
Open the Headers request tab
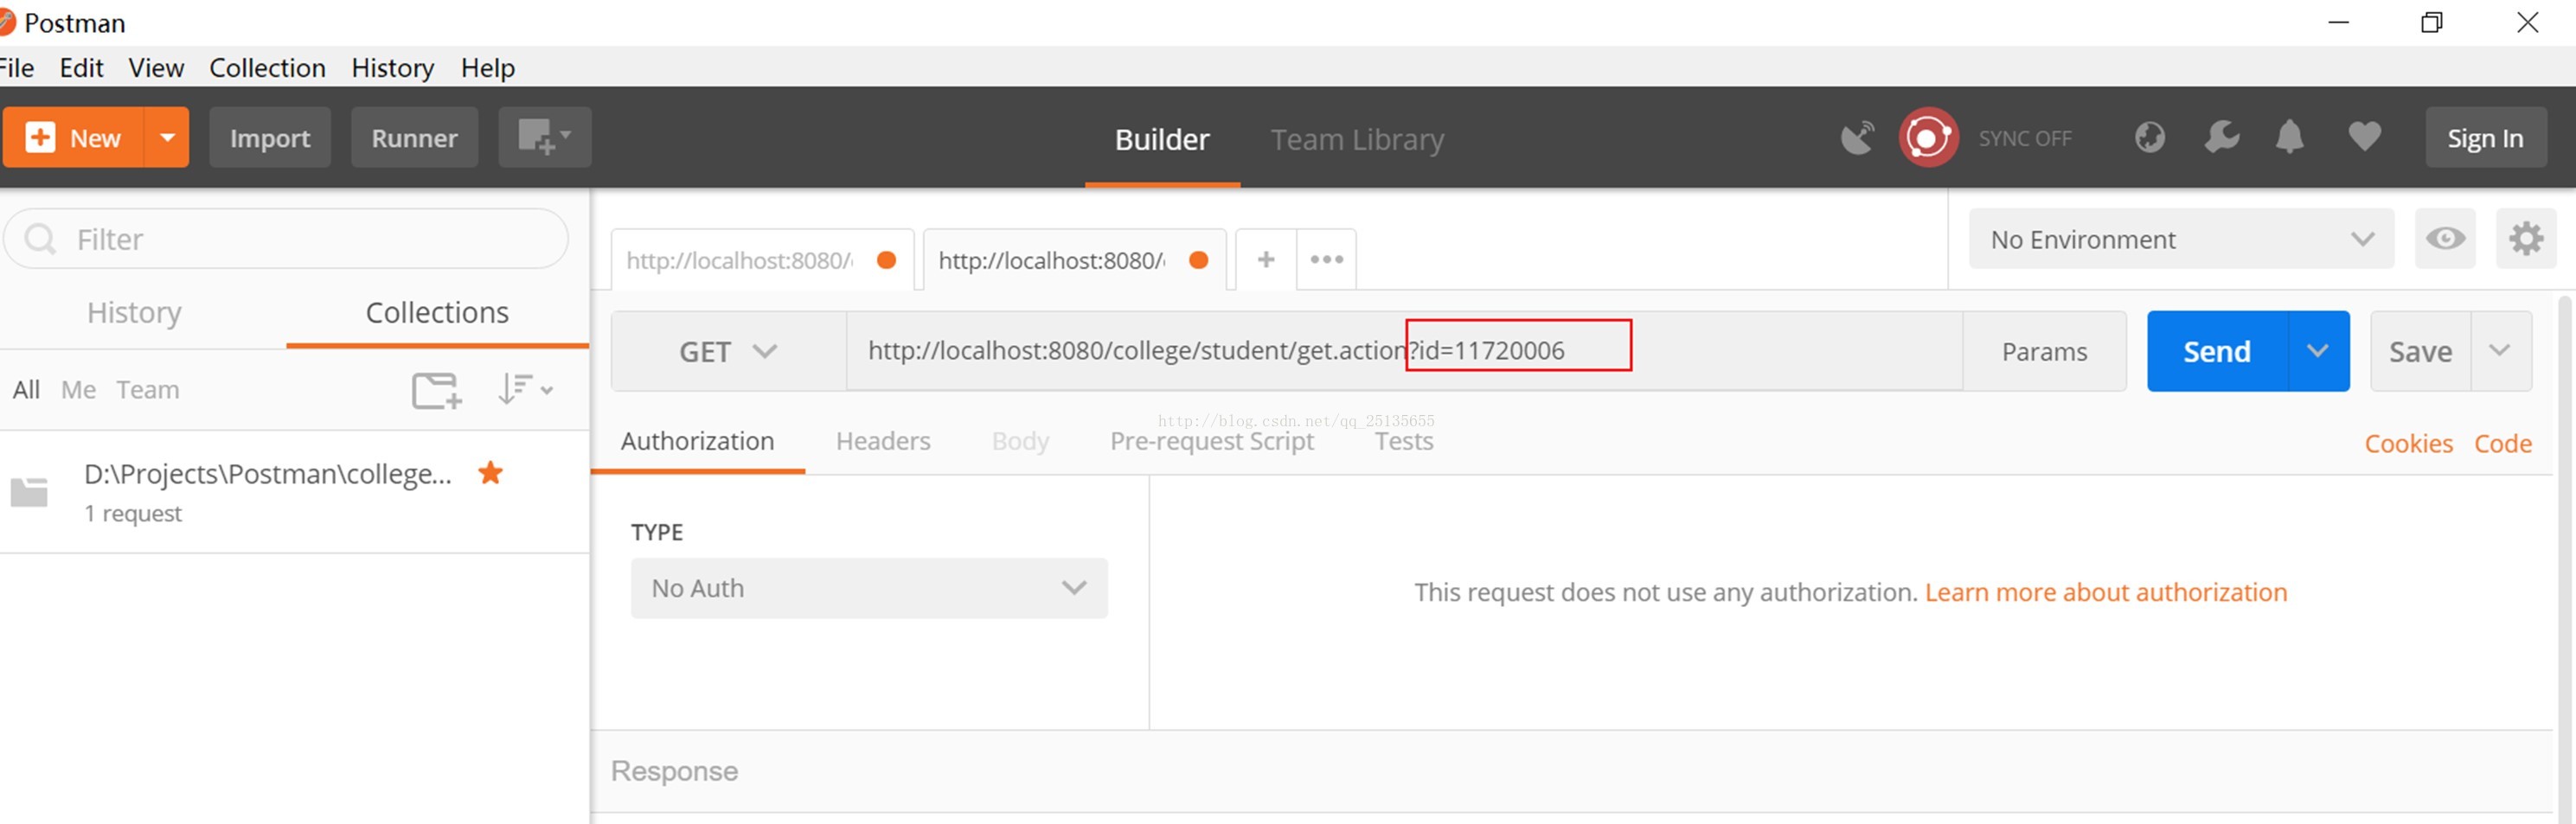pyautogui.click(x=883, y=441)
